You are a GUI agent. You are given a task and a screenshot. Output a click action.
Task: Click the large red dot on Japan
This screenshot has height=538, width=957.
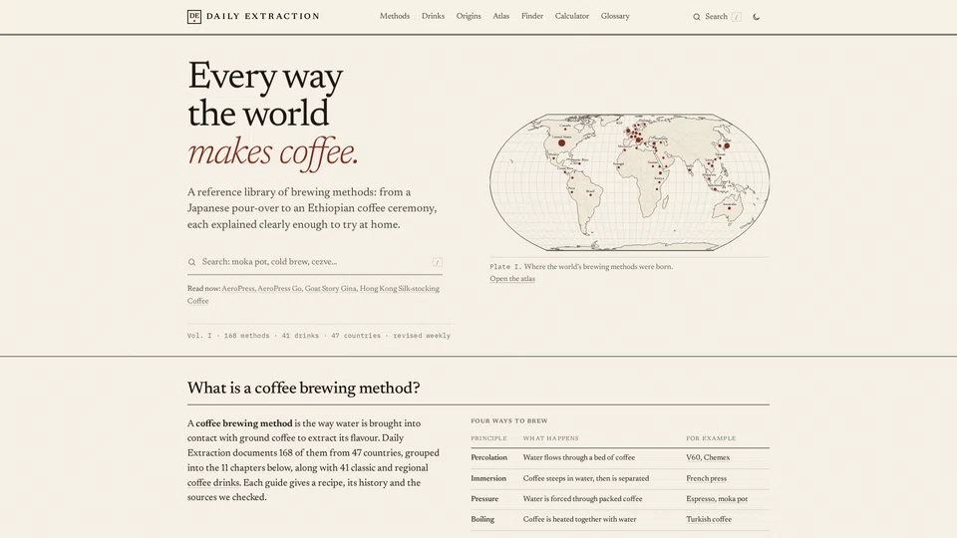727,145
